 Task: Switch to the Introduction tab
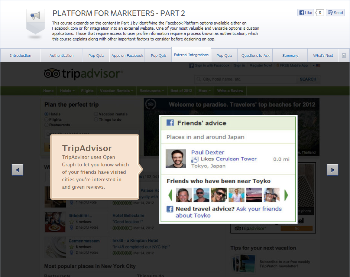[x=20, y=56]
